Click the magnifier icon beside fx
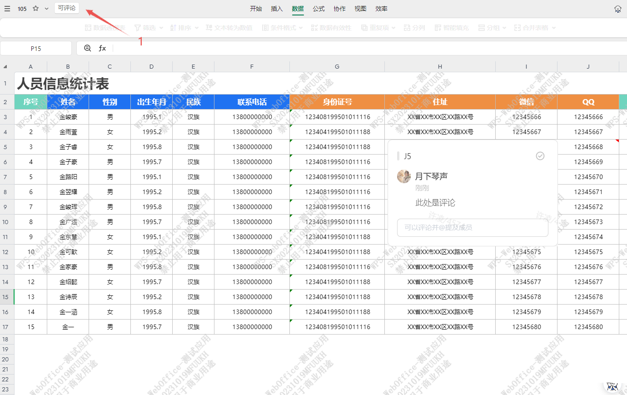This screenshot has height=395, width=627. pos(88,48)
